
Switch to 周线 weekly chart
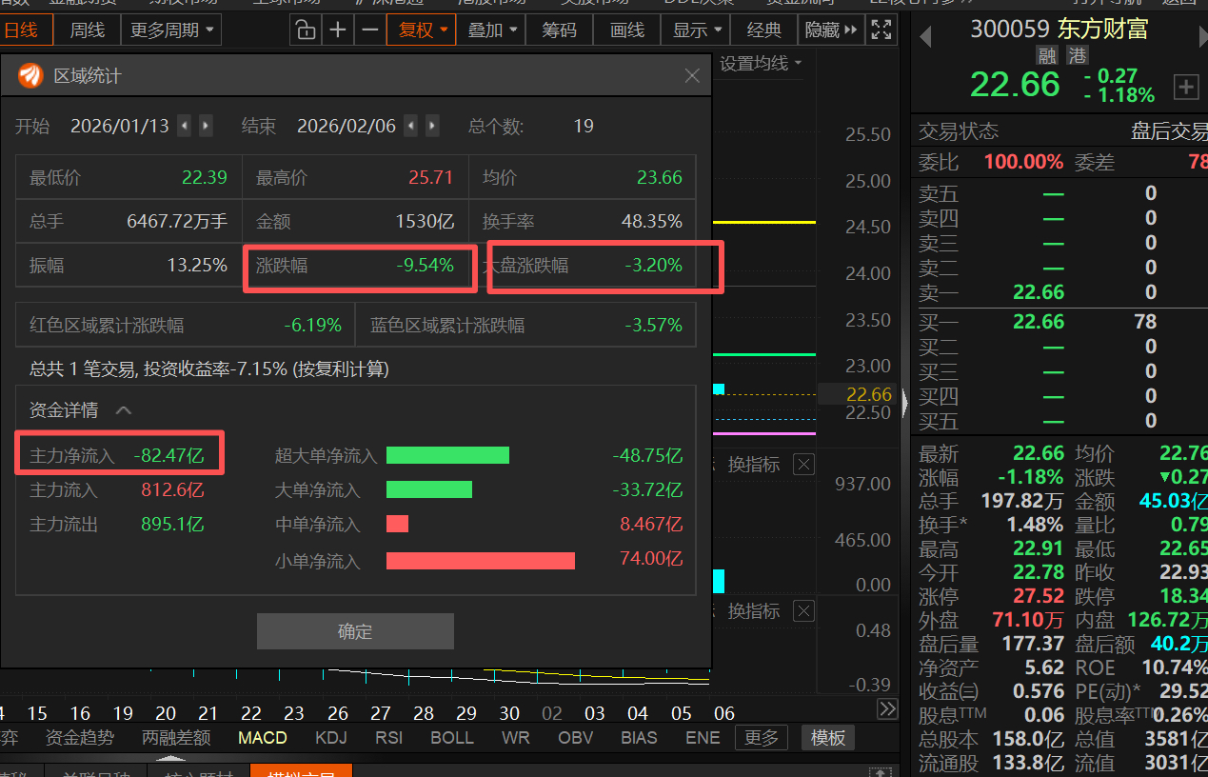click(87, 30)
